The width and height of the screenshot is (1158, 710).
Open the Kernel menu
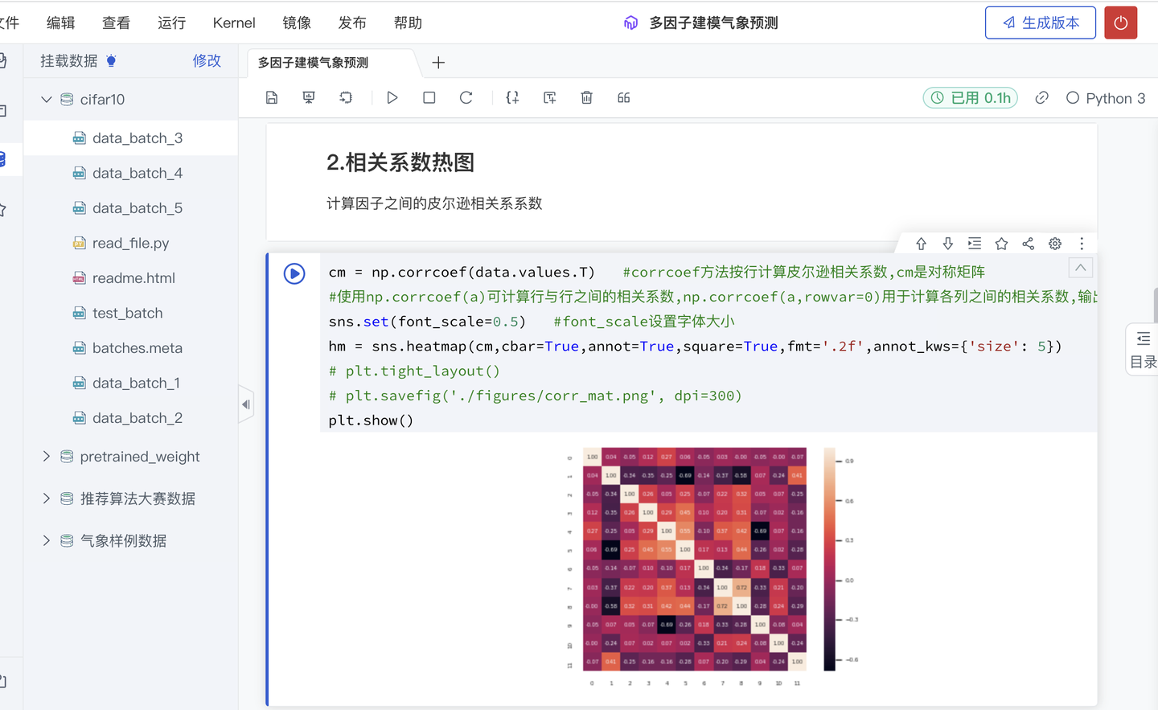[x=234, y=23]
